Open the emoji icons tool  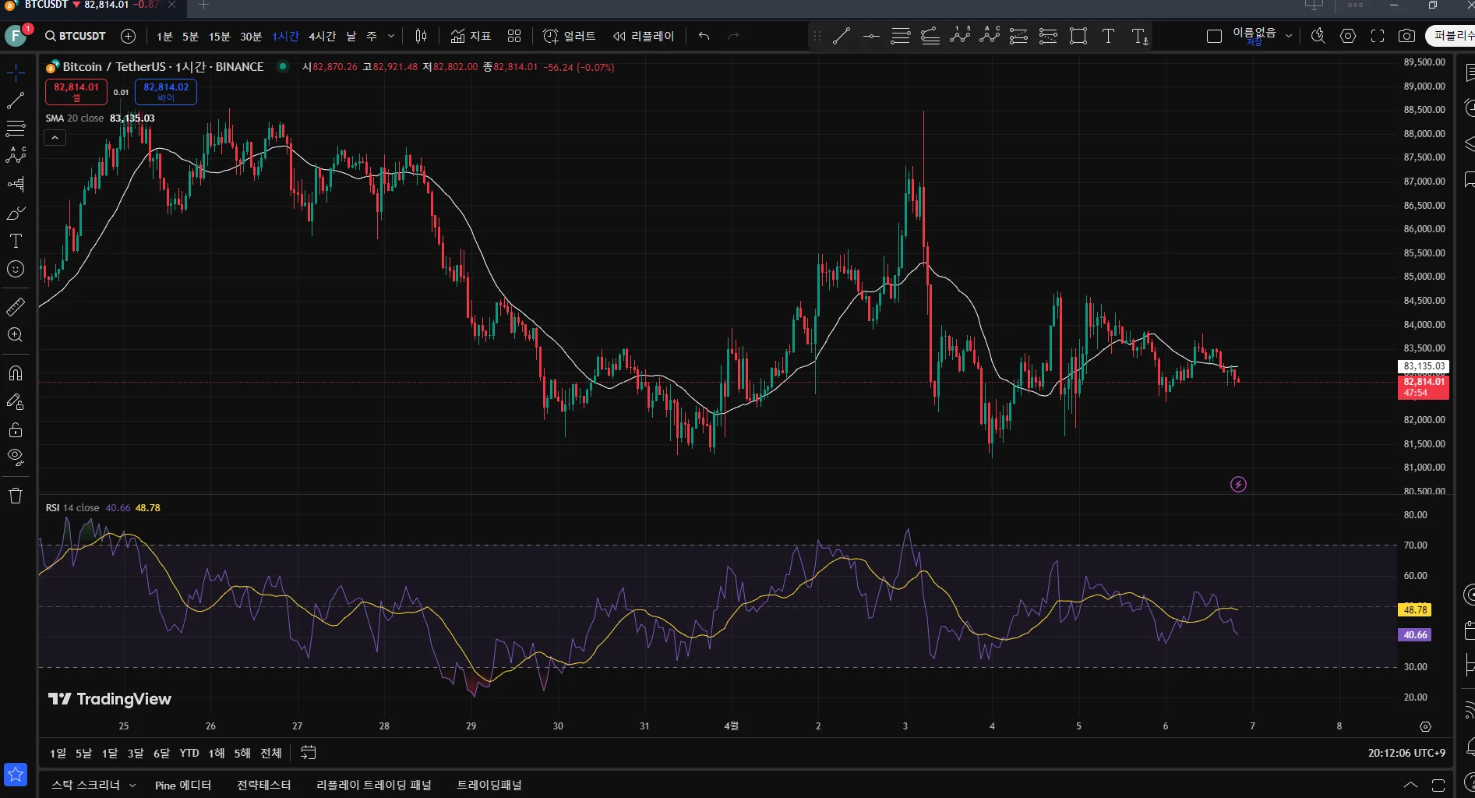pyautogui.click(x=16, y=270)
